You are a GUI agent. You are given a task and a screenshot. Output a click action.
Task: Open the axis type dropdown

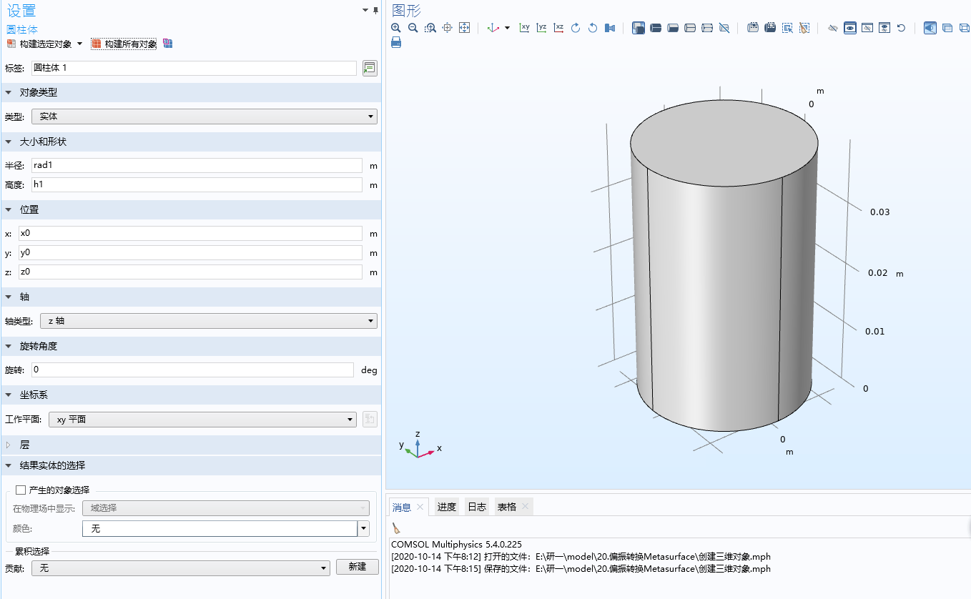tap(208, 321)
